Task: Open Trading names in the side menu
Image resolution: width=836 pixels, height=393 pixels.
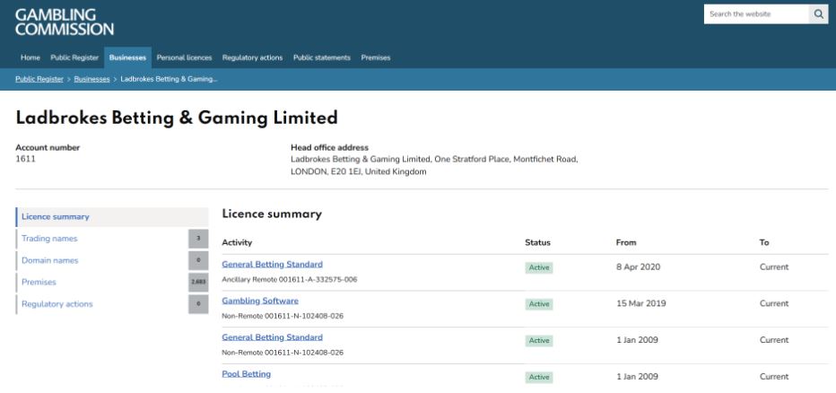Action: [x=49, y=239]
